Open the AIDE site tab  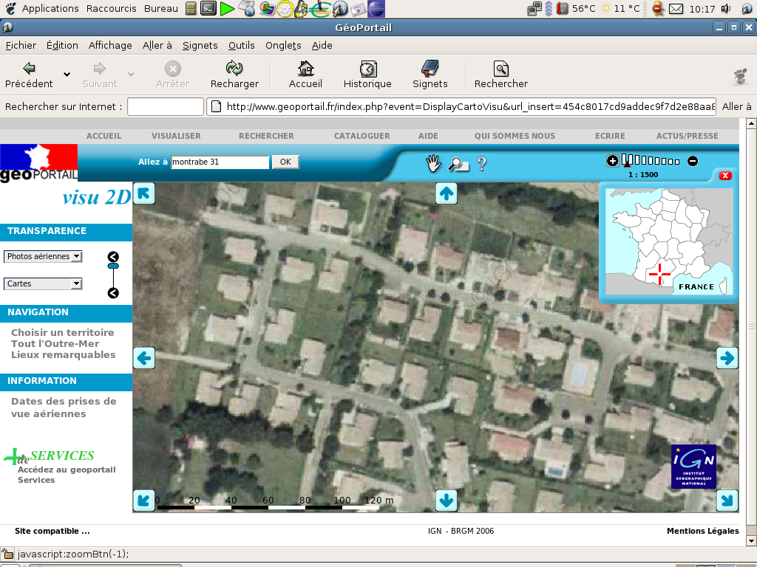click(428, 136)
